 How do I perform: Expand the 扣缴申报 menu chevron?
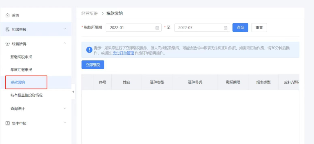[x=65, y=29]
